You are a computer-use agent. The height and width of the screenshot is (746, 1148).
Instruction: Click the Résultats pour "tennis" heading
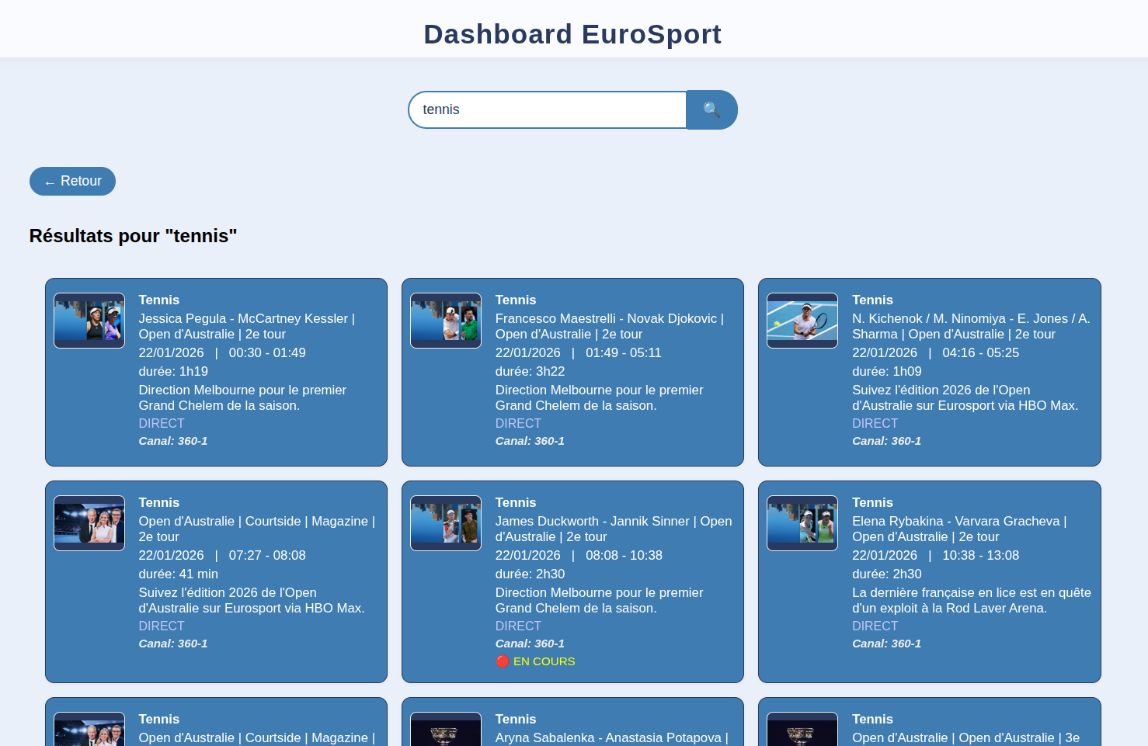(x=133, y=236)
